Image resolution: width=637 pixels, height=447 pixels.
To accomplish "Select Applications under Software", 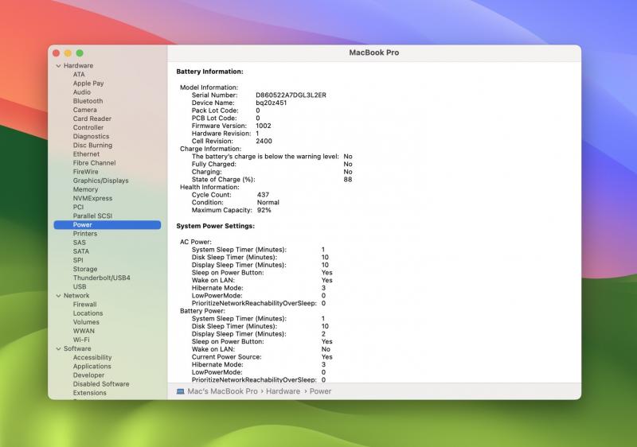I will tap(92, 367).
